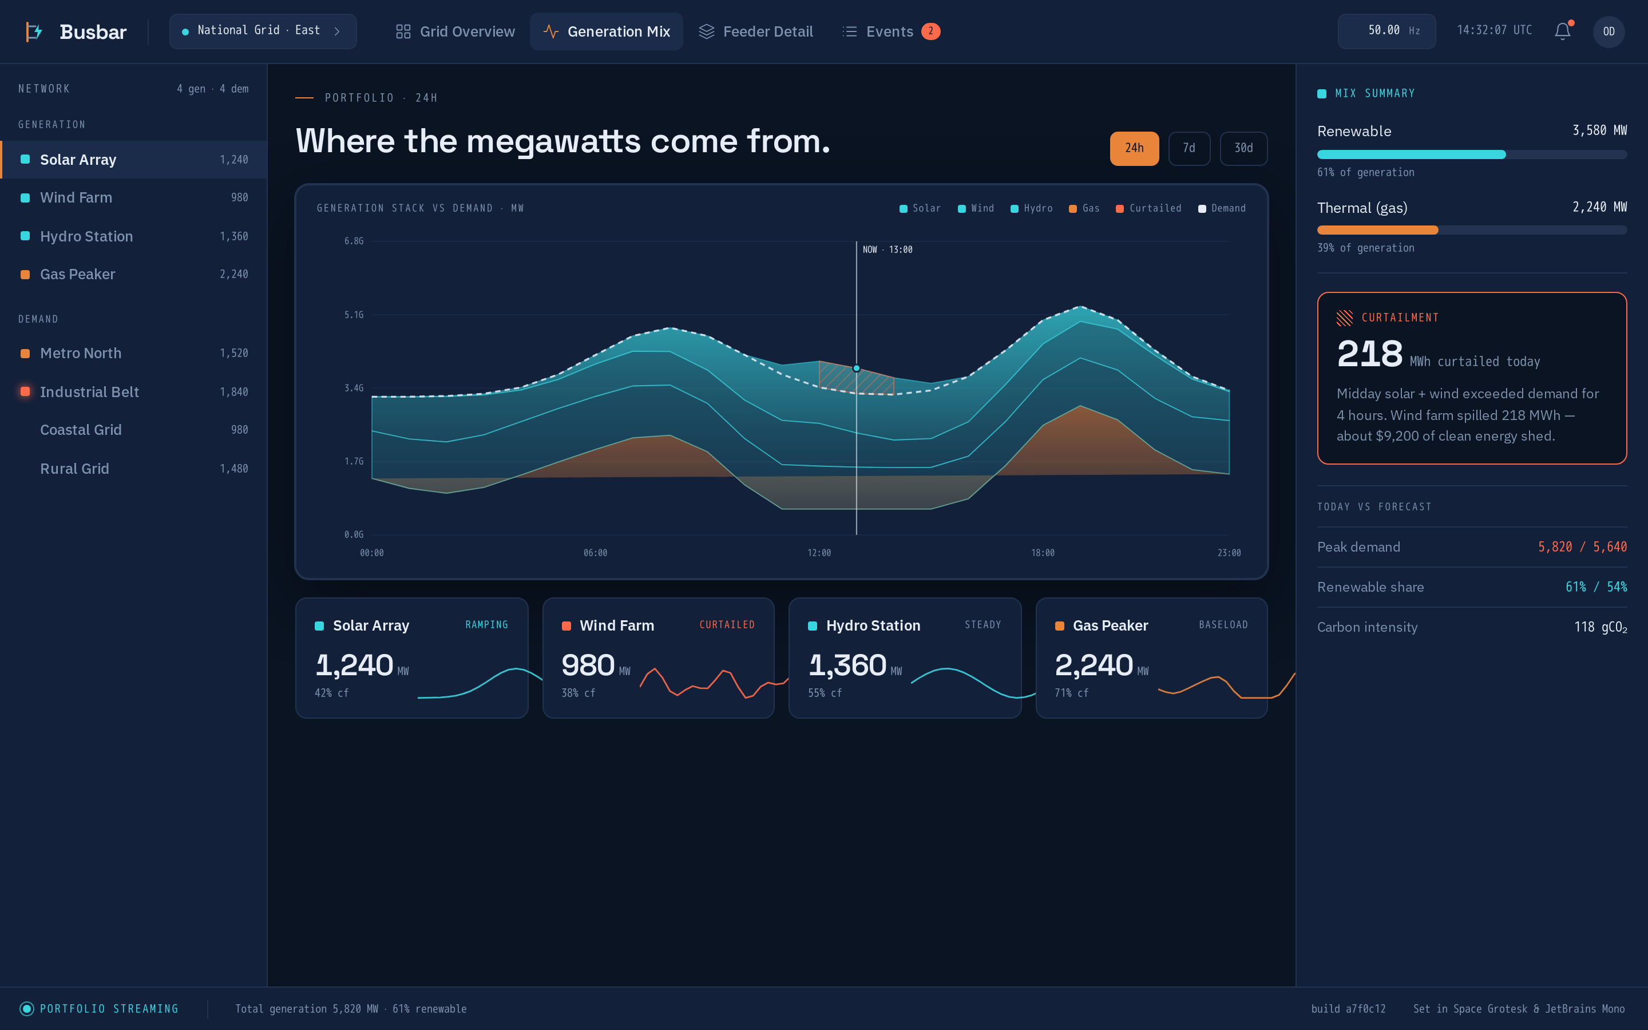Image resolution: width=1648 pixels, height=1030 pixels.
Task: Click the Renewable generation progress bar
Action: click(1472, 154)
